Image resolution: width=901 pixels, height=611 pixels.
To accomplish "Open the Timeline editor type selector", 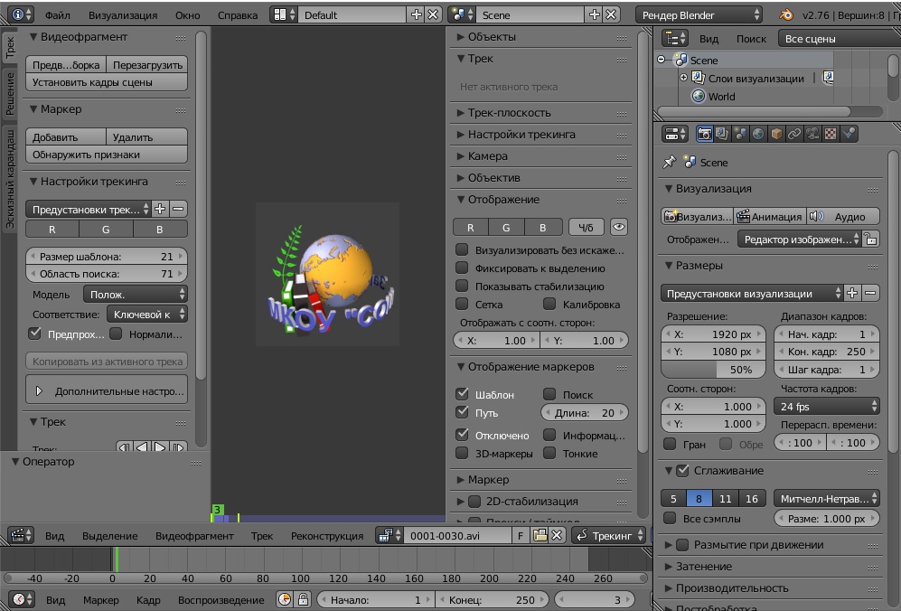I will [x=22, y=599].
